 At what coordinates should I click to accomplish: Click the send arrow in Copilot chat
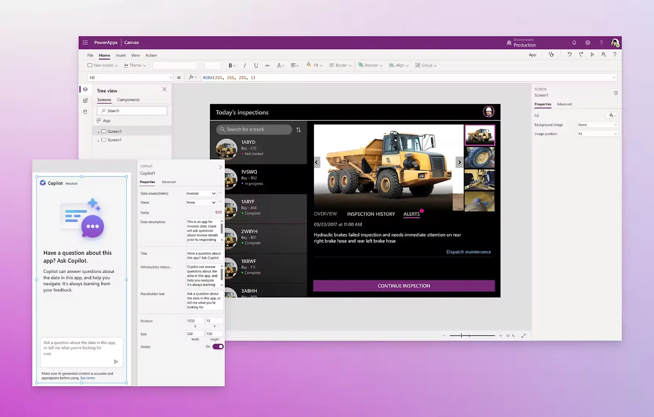click(116, 361)
